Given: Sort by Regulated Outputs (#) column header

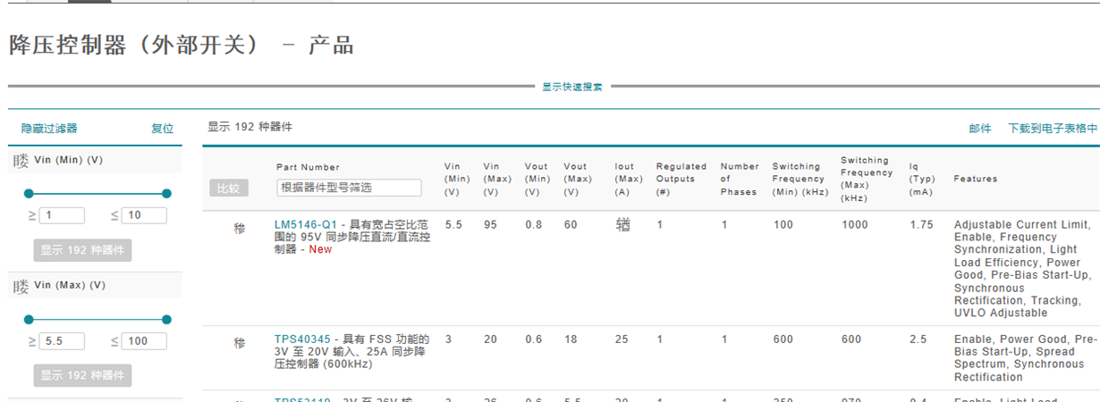Looking at the screenshot, I should coord(681,179).
